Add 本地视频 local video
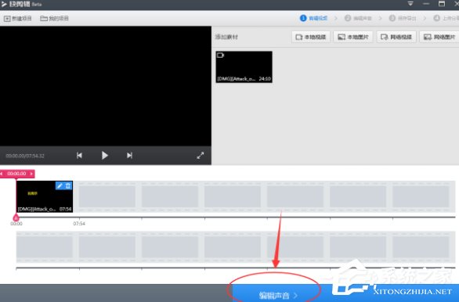The height and width of the screenshot is (302, 459). 311,37
